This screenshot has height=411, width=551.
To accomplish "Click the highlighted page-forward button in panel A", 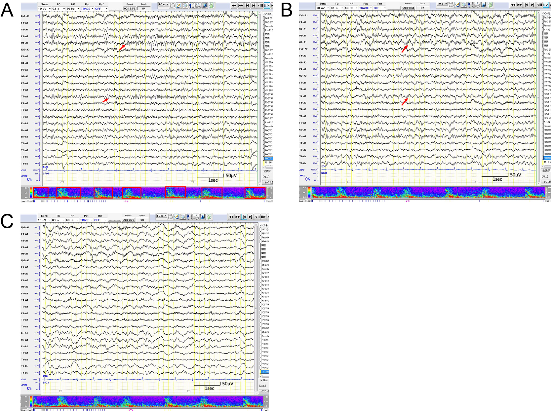I will (266, 5).
